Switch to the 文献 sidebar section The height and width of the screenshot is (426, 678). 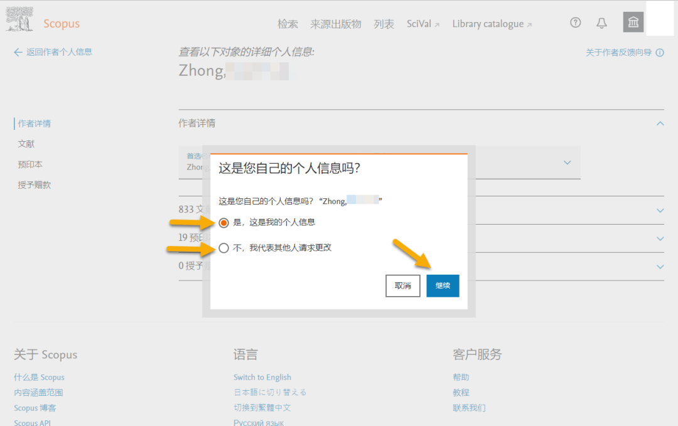(x=26, y=143)
